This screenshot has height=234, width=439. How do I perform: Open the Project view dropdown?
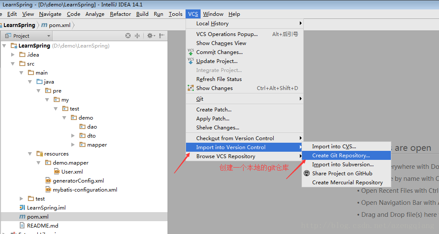tap(49, 36)
